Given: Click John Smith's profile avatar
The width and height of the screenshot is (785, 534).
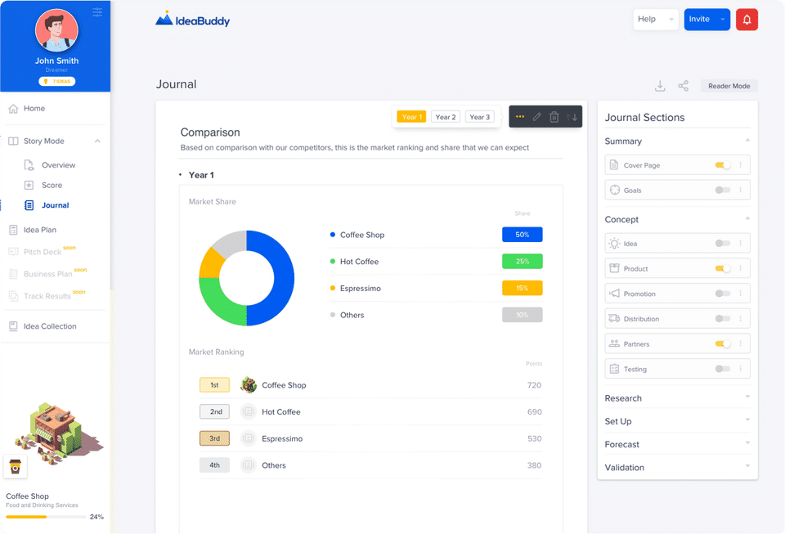Looking at the screenshot, I should point(56,30).
